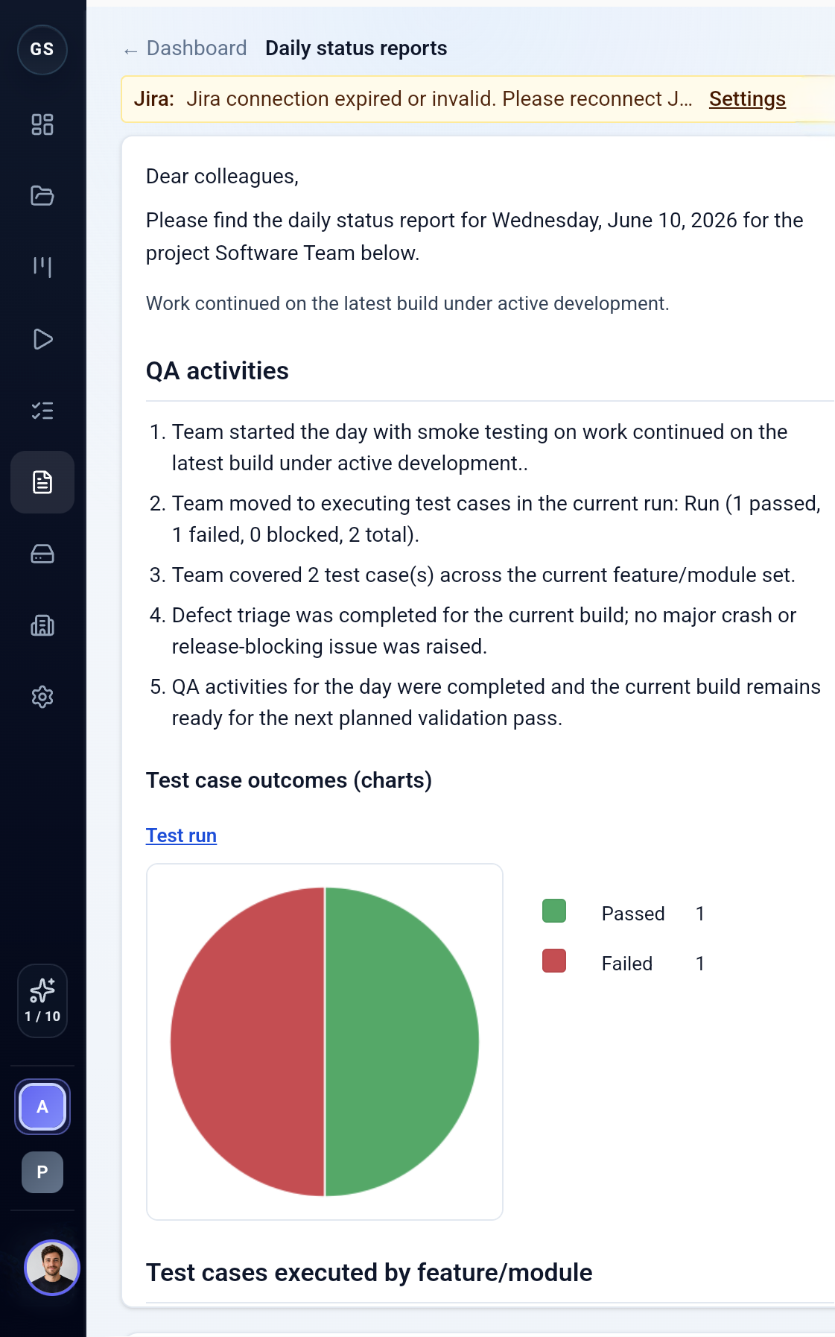Open the Test run link

pyautogui.click(x=181, y=835)
